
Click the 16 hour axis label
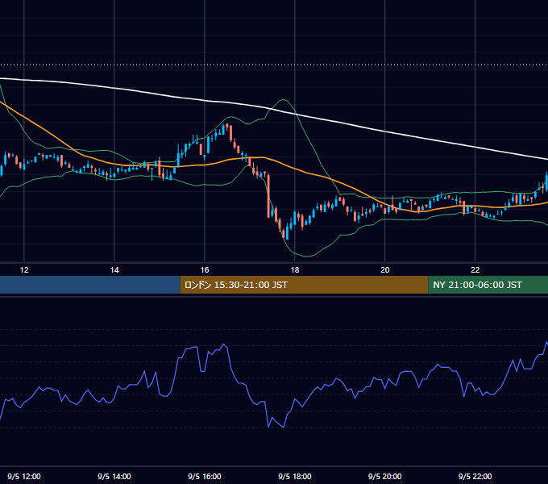(x=205, y=270)
